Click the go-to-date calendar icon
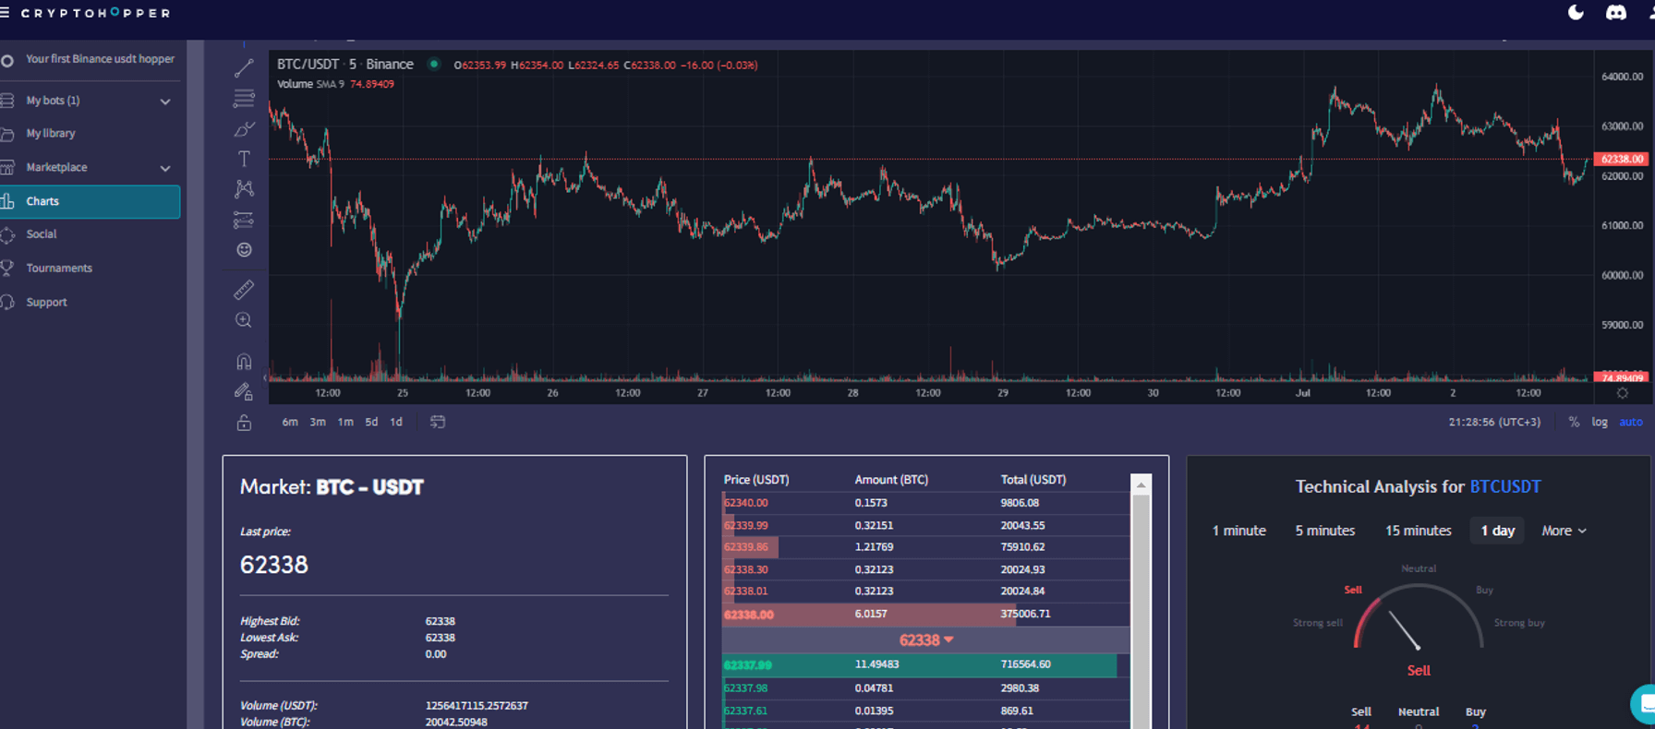 click(x=438, y=422)
